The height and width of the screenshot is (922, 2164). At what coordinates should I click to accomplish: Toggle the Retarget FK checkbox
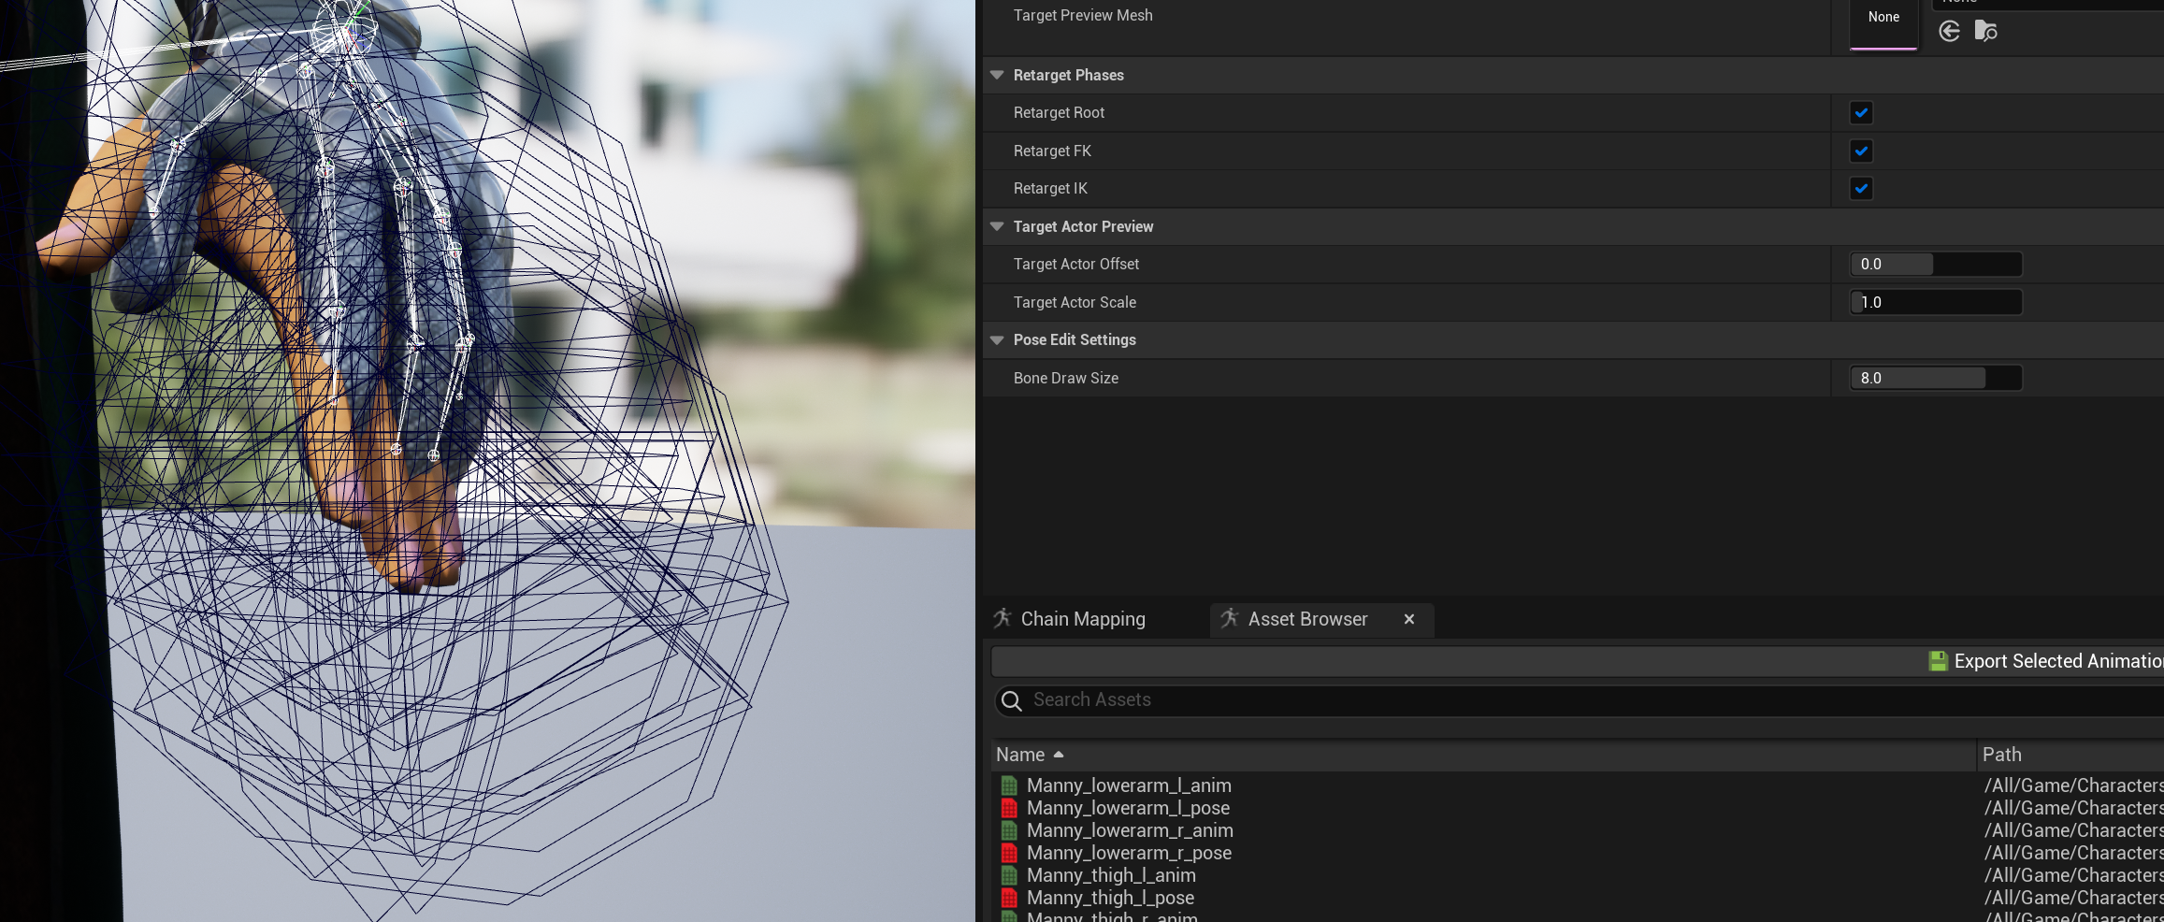(1861, 151)
